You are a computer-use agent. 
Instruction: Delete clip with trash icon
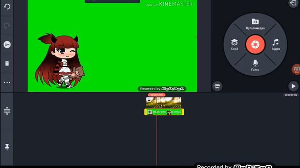[x=7, y=63]
